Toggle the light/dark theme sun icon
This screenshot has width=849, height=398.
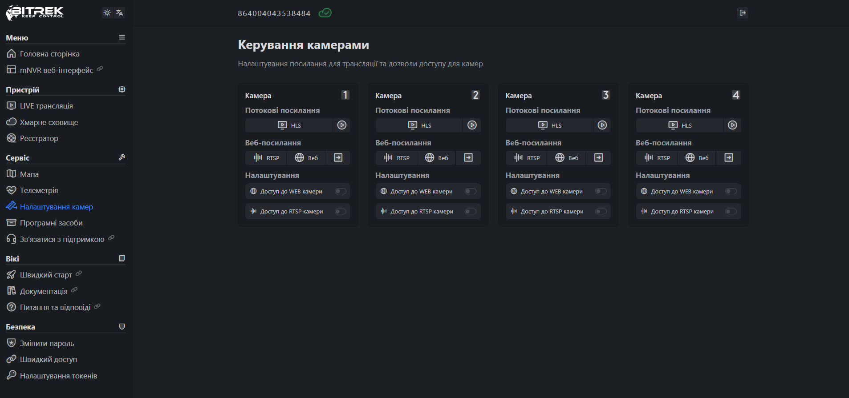[107, 13]
